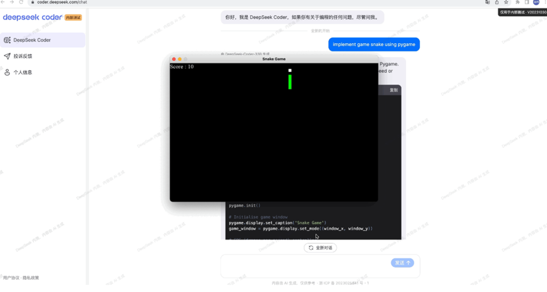Select DeepSeek Coder in the sidebar

42,40
